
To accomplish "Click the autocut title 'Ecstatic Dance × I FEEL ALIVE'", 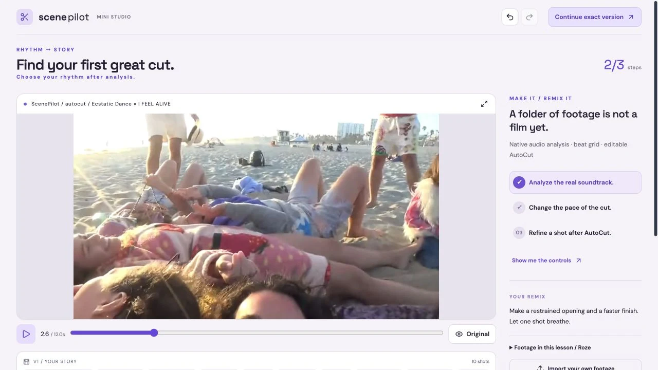I will coord(131,104).
